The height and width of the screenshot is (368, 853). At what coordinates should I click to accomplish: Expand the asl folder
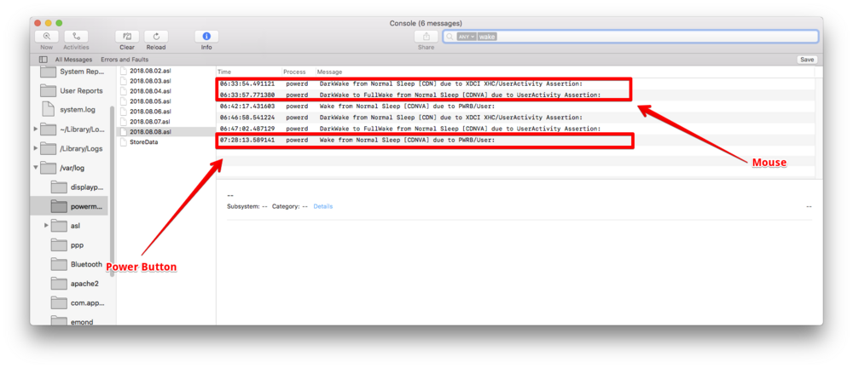pos(45,226)
